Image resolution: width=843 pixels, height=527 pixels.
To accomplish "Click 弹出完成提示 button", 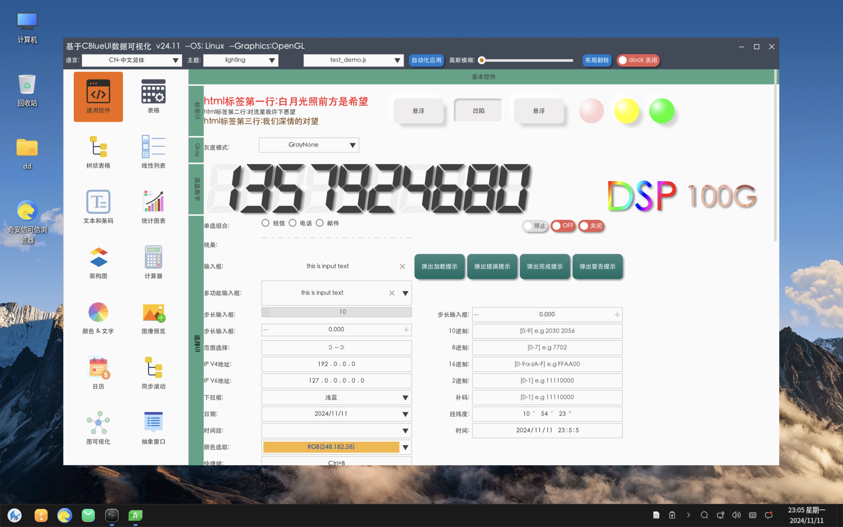I will 545,267.
